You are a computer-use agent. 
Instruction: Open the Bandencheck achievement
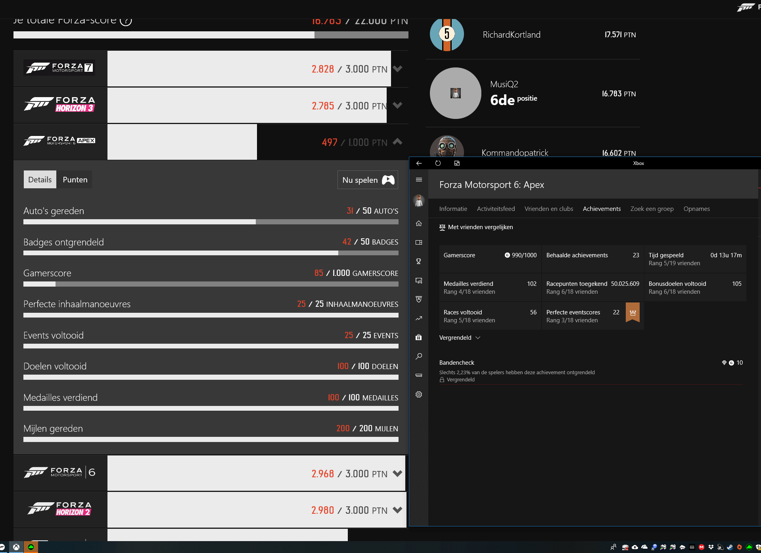[x=591, y=371]
